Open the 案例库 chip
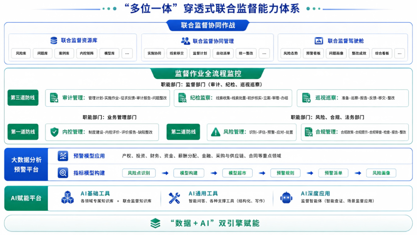Image resolution: width=417 pixels, height=235 pixels. 64,53
